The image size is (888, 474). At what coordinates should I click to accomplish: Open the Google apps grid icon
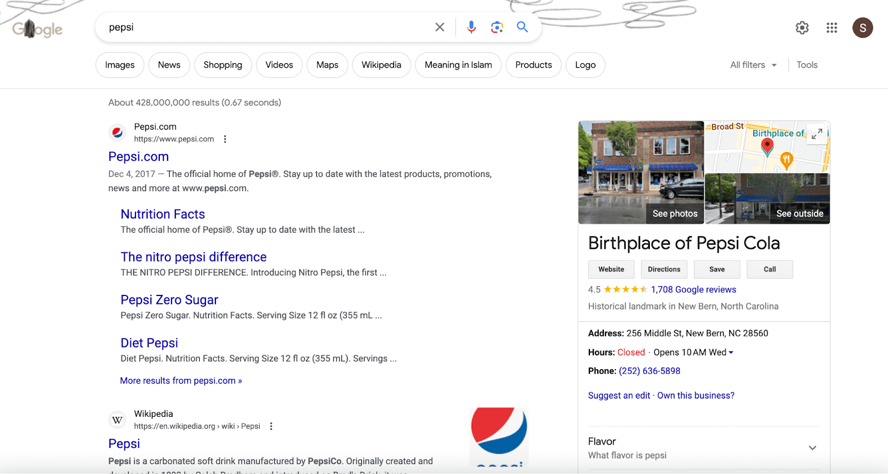coord(831,28)
